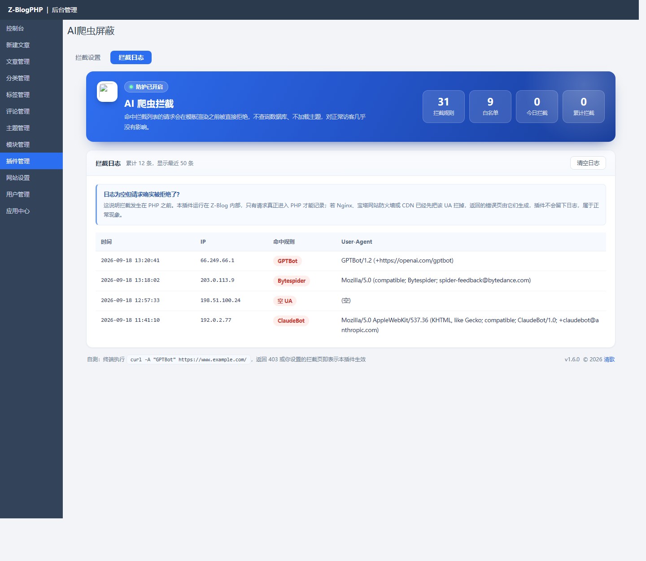Click the Bytespider rule tag
The width and height of the screenshot is (646, 561).
pyautogui.click(x=292, y=281)
